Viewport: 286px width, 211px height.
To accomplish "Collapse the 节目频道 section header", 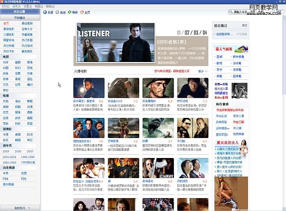I will 20,17.
